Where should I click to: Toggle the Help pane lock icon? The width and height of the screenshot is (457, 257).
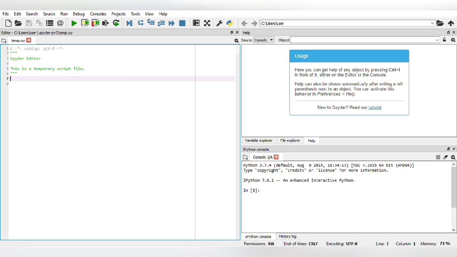click(x=445, y=40)
